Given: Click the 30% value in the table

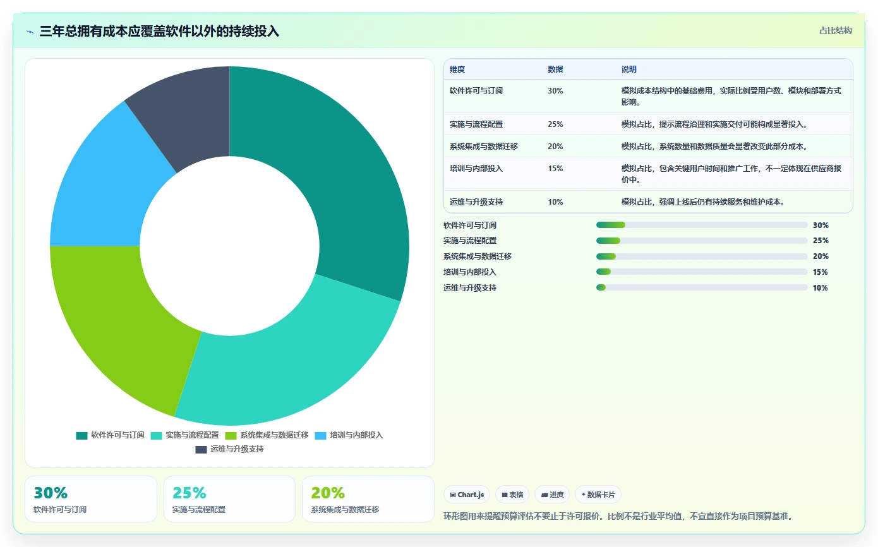Looking at the screenshot, I should click(555, 91).
